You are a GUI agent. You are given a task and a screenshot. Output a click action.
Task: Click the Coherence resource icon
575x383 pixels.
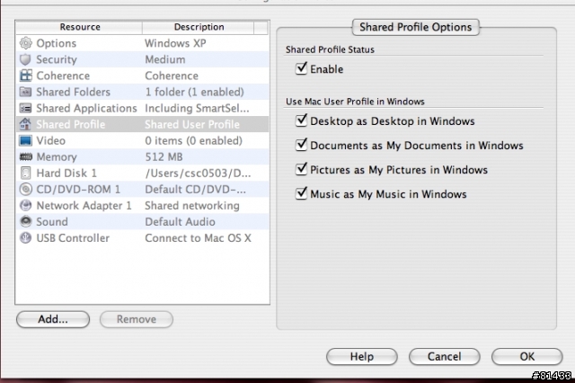pos(25,76)
